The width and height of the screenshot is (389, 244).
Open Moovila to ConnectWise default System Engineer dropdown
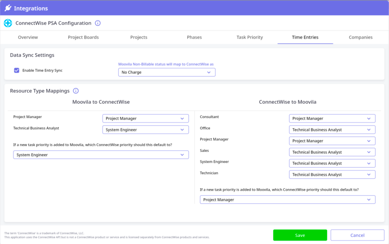tap(101, 155)
